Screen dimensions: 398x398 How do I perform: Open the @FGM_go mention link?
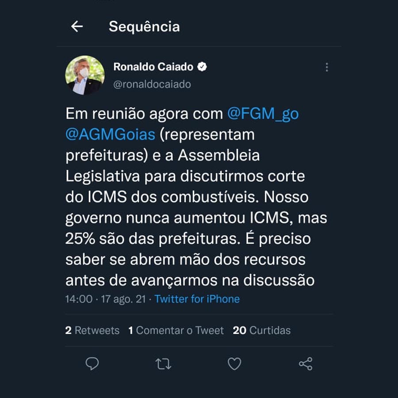pos(263,114)
